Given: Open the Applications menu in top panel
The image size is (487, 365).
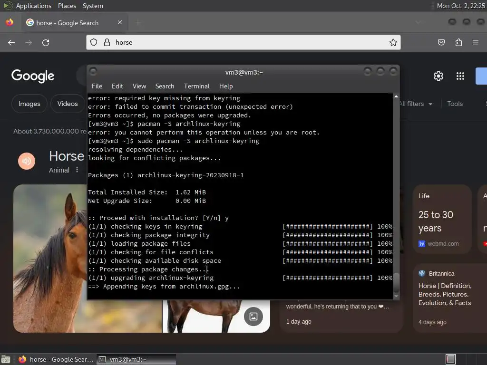Looking at the screenshot, I should tap(34, 6).
